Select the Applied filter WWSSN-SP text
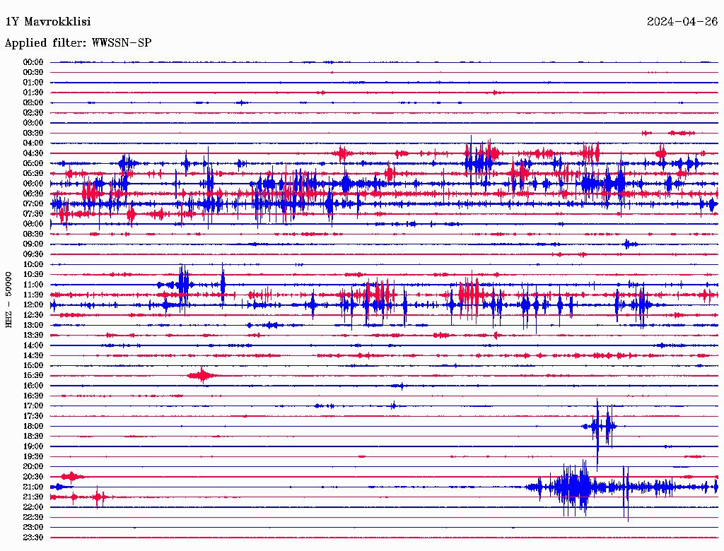Viewport: 724px width, 551px height. [x=78, y=42]
